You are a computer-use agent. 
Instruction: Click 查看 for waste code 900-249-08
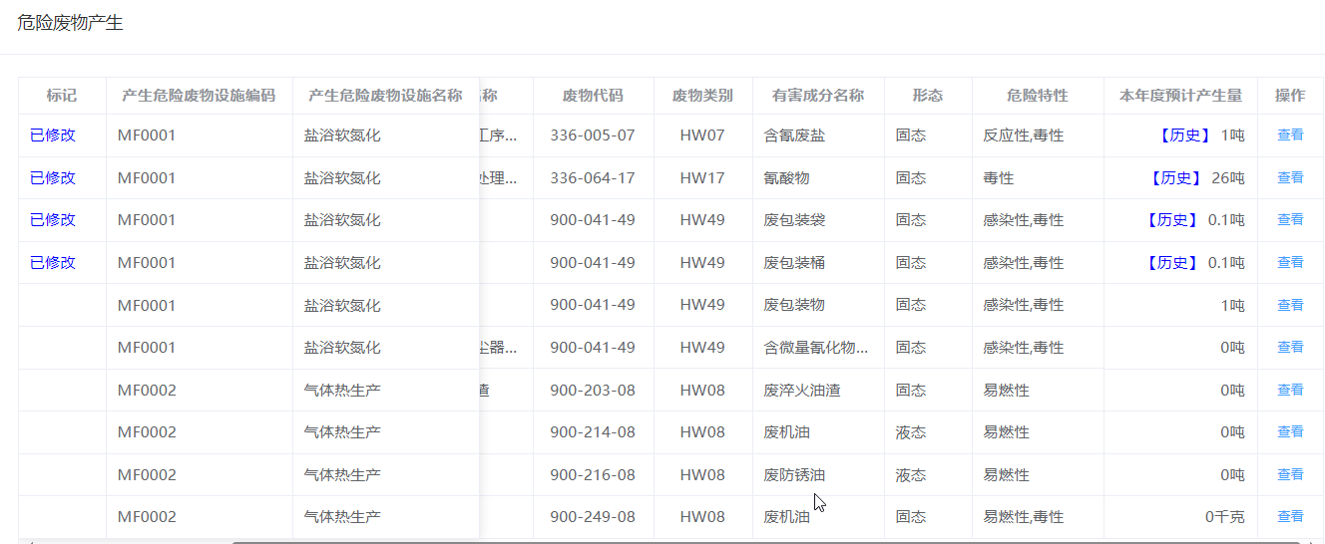[1290, 517]
